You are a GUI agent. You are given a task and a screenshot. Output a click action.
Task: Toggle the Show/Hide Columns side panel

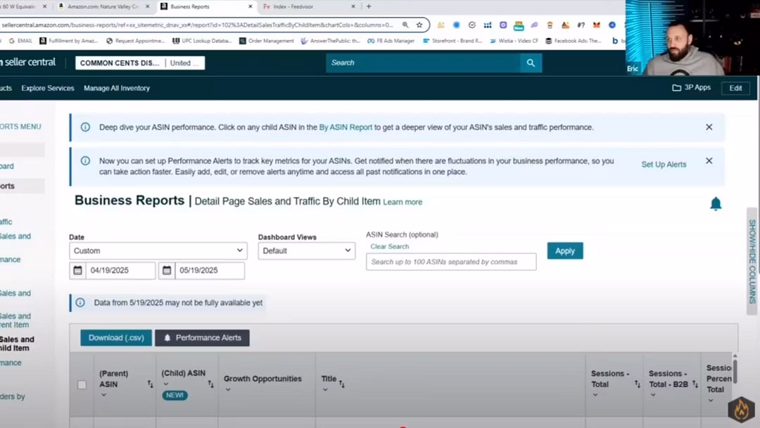point(752,261)
